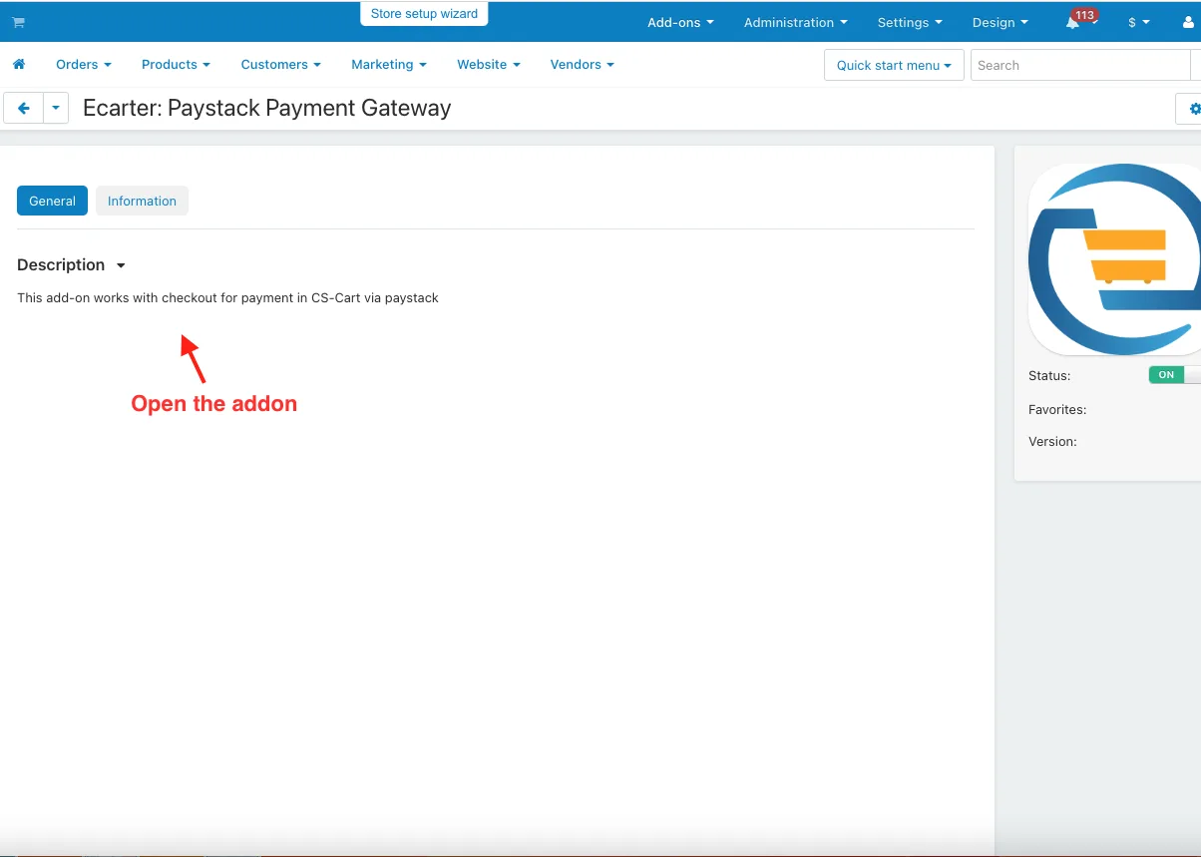Expand the Administration menu
Image resolution: width=1201 pixels, height=857 pixels.
[795, 22]
